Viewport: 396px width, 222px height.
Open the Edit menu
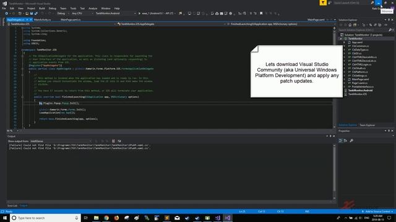pyautogui.click(x=12, y=8)
